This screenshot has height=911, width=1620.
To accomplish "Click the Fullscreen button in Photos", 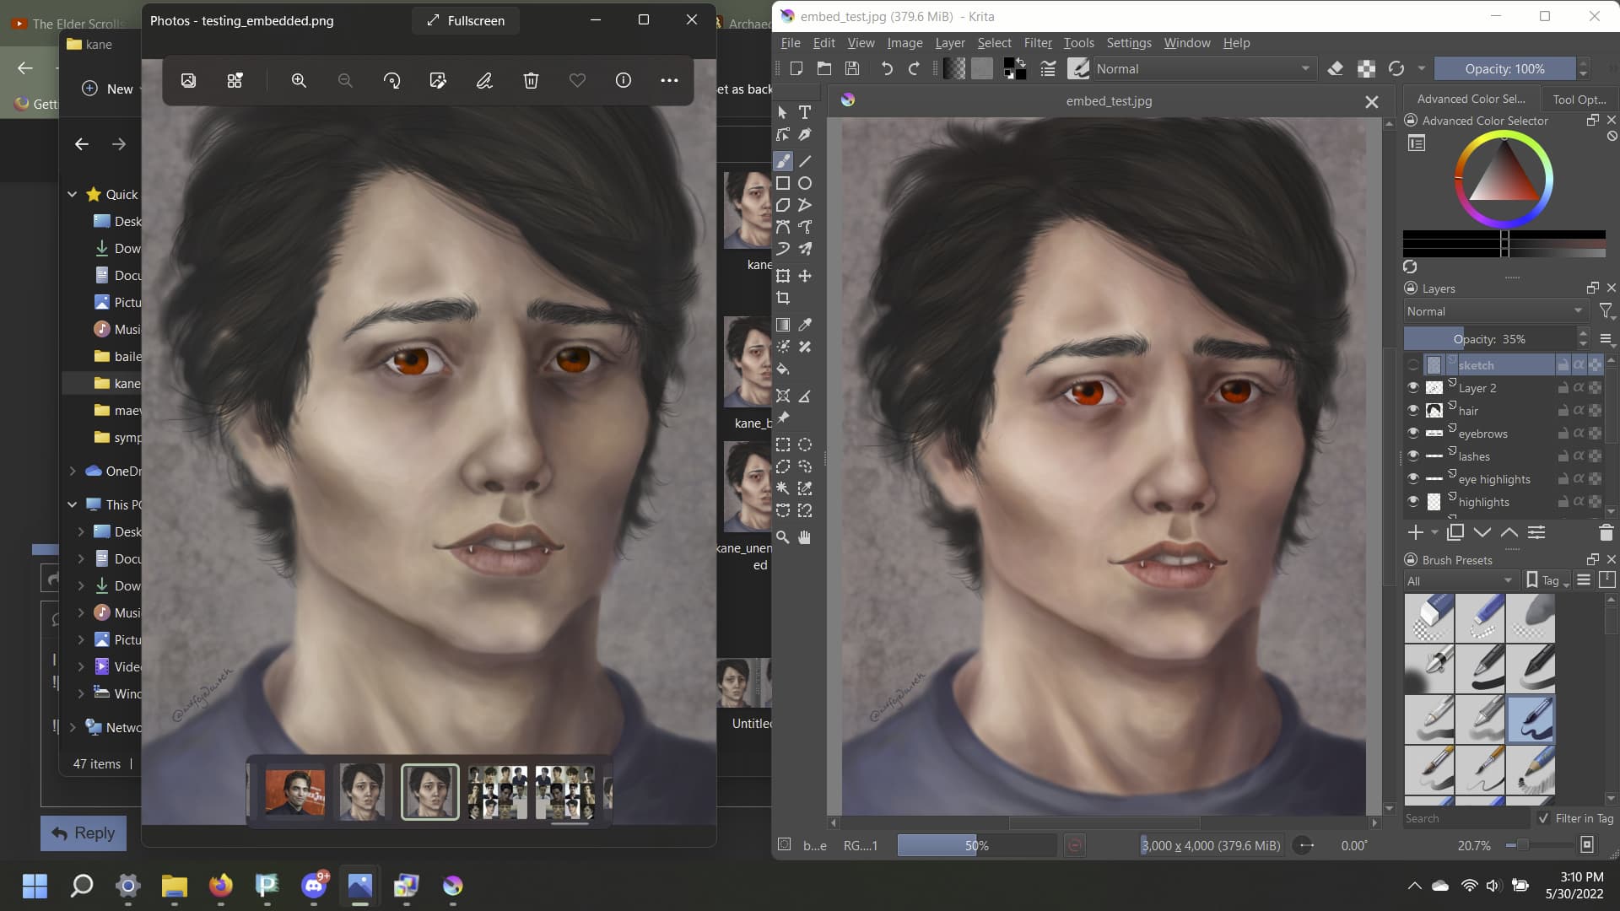I will 466,20.
